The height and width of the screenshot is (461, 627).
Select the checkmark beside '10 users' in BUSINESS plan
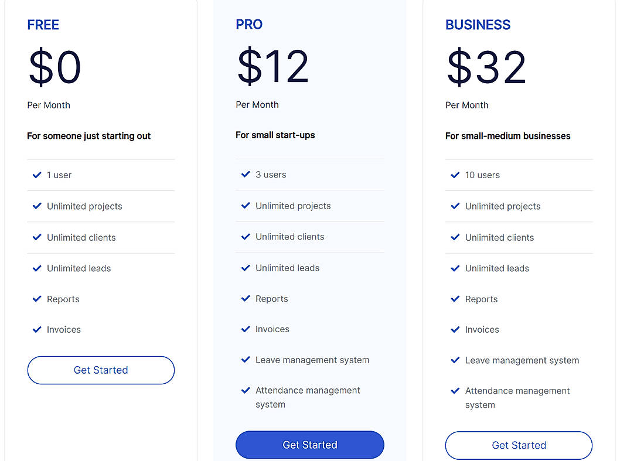coord(454,175)
